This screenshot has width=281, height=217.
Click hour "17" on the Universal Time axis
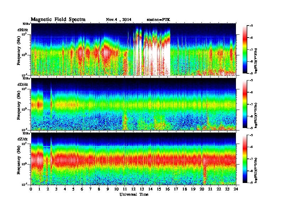pos(176,189)
